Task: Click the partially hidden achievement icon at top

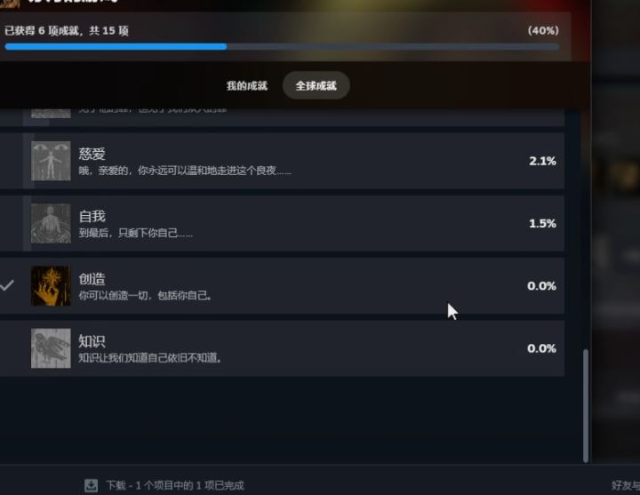Action: 51,113
